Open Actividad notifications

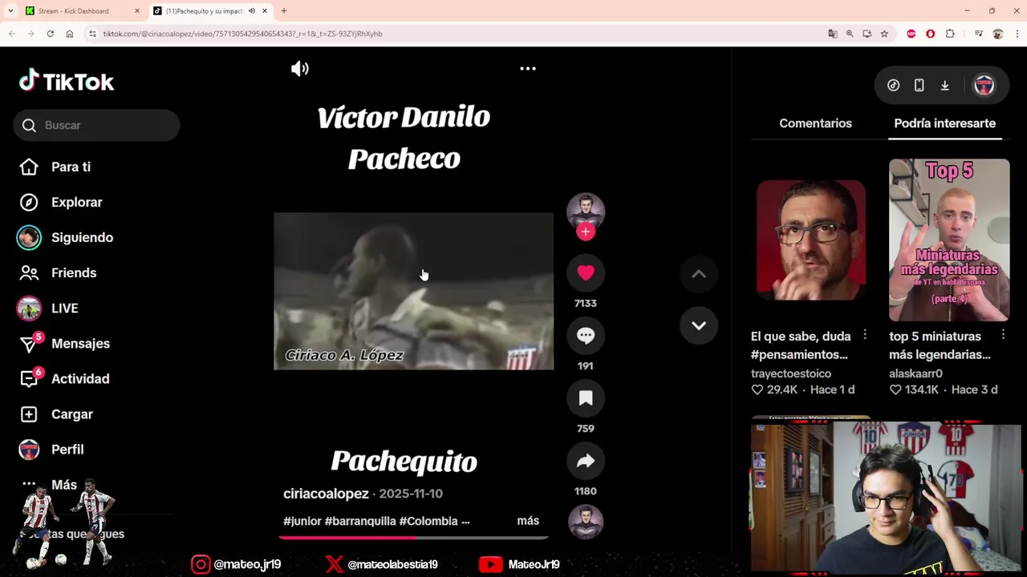tap(80, 378)
